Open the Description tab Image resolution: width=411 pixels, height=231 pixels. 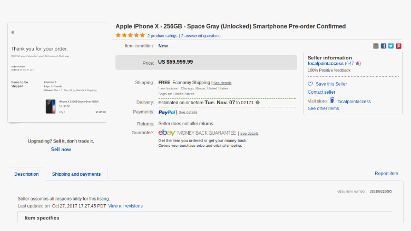(26, 174)
